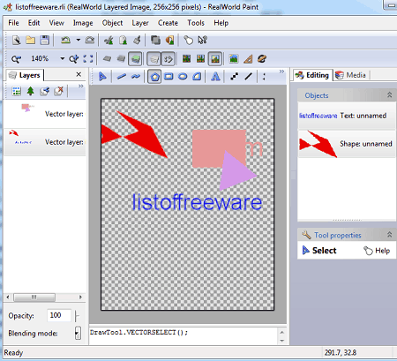
Task: Select the Text tool icon
Action: pyautogui.click(x=215, y=77)
